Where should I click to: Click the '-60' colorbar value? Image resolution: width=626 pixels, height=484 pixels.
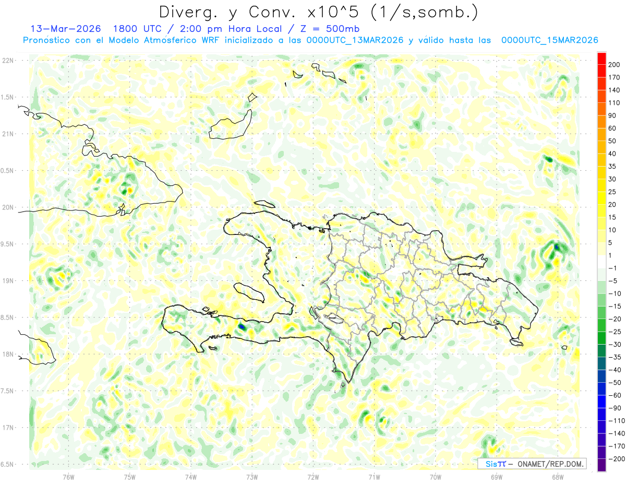point(615,395)
